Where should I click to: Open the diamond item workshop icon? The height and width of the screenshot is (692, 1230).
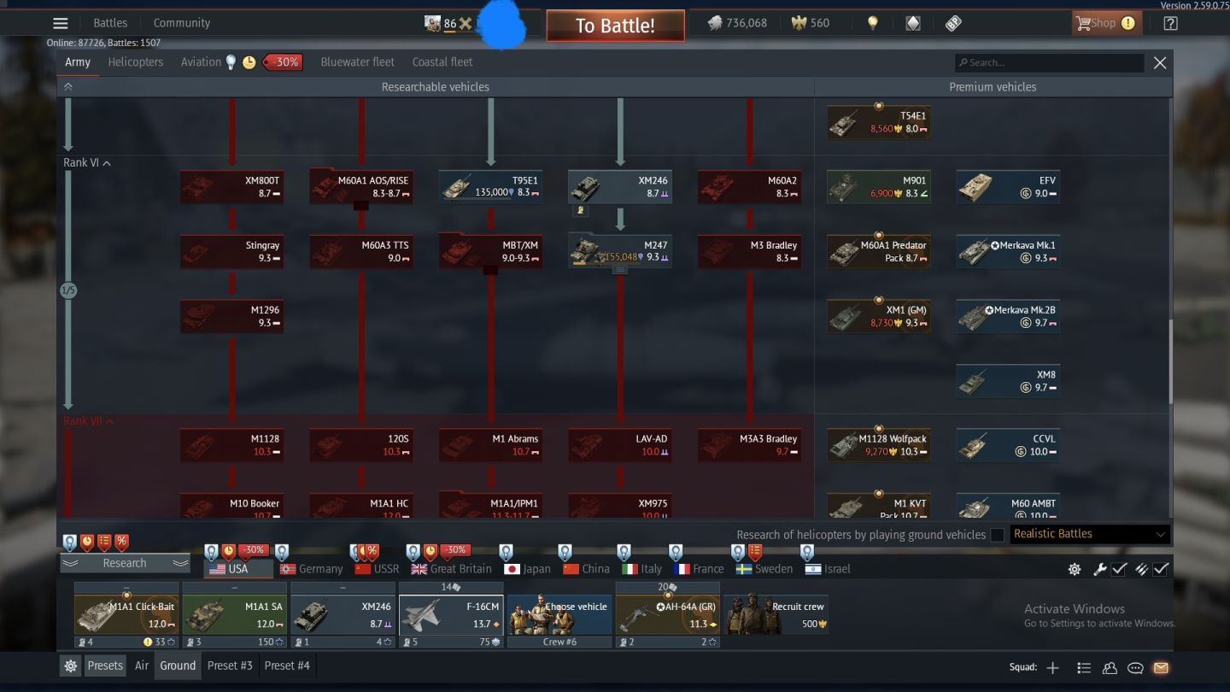pos(913,23)
